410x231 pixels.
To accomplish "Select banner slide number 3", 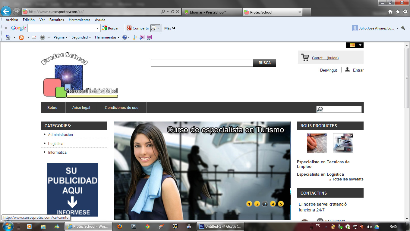I will click(x=265, y=204).
